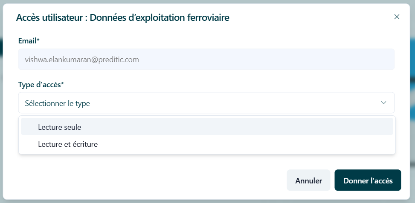This screenshot has width=415, height=203.
Task: Select the Lecture seule option
Action: point(207,126)
